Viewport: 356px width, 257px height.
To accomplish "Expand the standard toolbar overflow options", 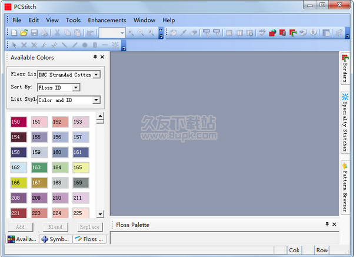I will coord(161,33).
